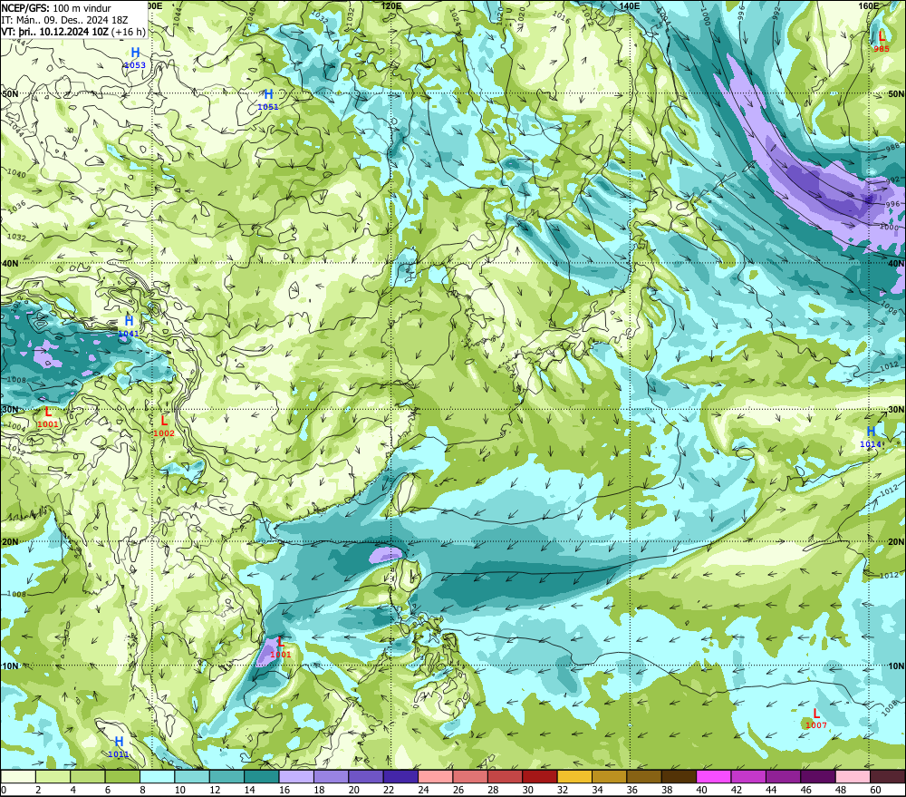
Task: Pick the pale yellow 0–2 legend swatch
Action: click(18, 777)
